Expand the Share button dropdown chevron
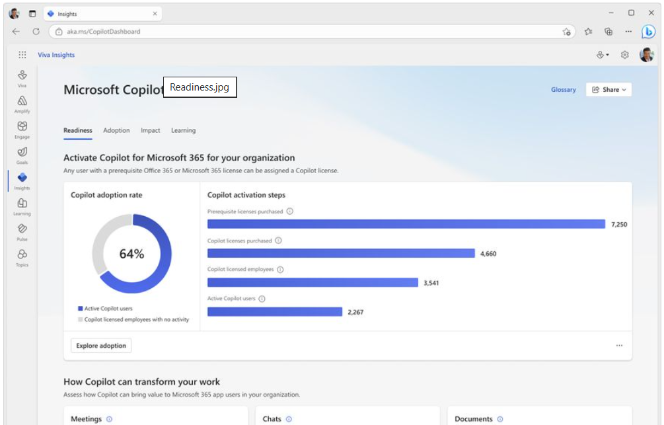 623,89
